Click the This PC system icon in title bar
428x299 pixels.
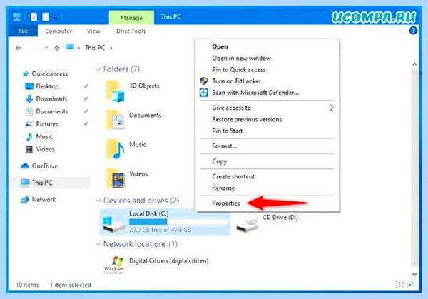16,17
